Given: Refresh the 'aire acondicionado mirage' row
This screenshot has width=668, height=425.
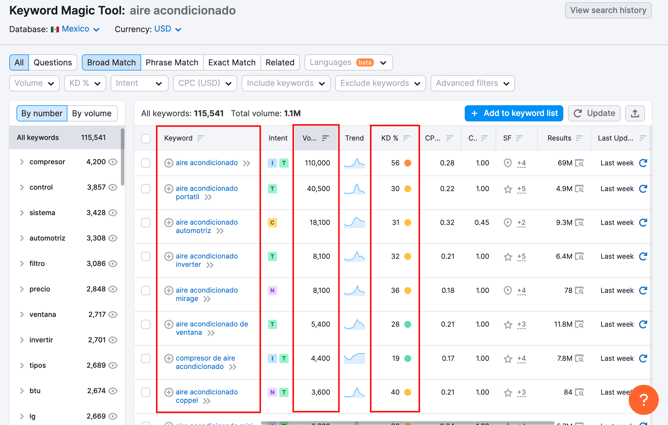Looking at the screenshot, I should 643,290.
